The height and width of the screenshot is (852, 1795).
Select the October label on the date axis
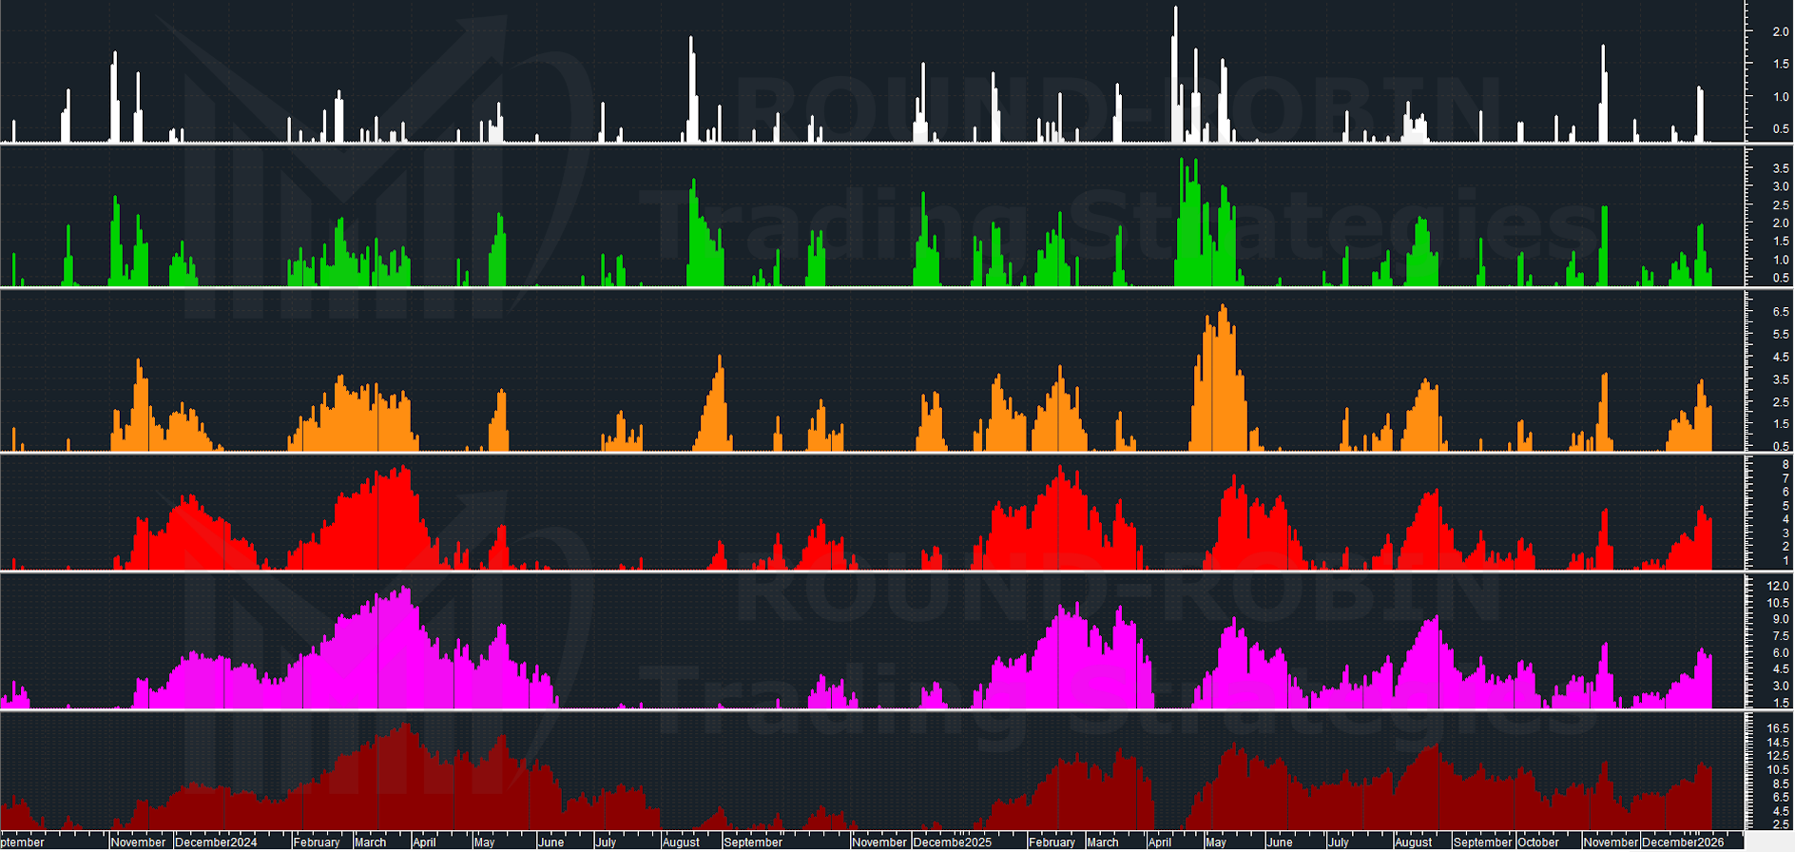pos(1537,842)
